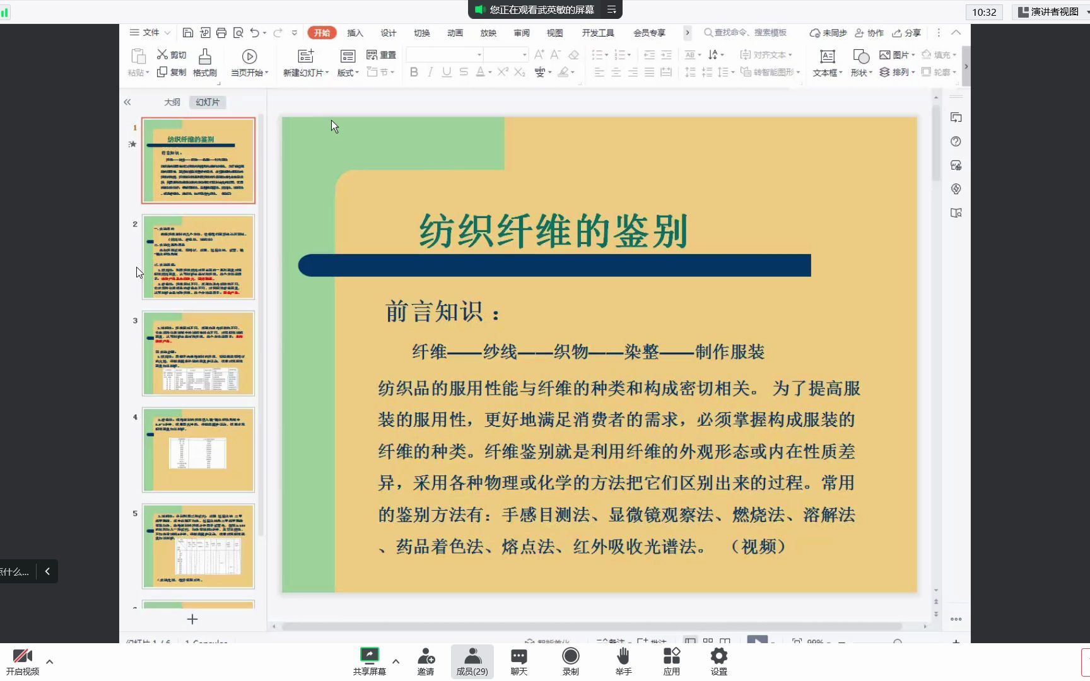Click the Save icon in quick toolbar
1090x681 pixels.
pos(188,33)
